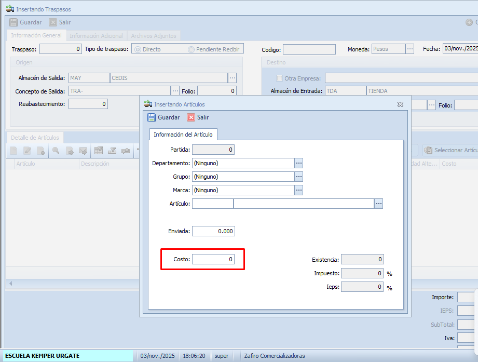The height and width of the screenshot is (362, 478).
Task: Click the delete-document icon in the details toolbar
Action: pyautogui.click(x=41, y=151)
